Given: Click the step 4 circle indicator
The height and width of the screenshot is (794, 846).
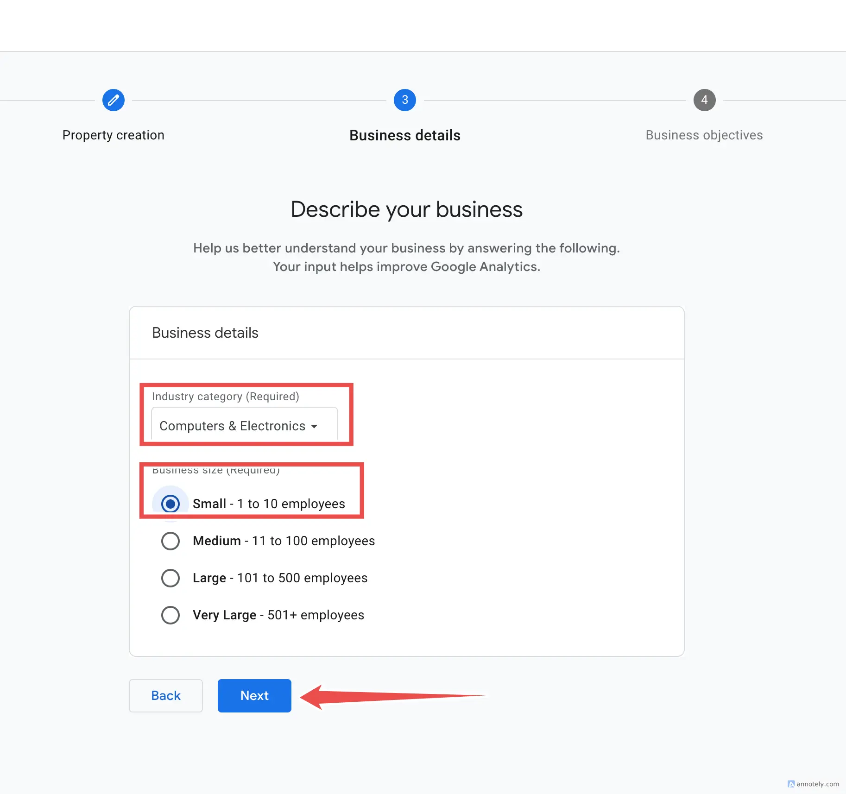Looking at the screenshot, I should coord(704,100).
